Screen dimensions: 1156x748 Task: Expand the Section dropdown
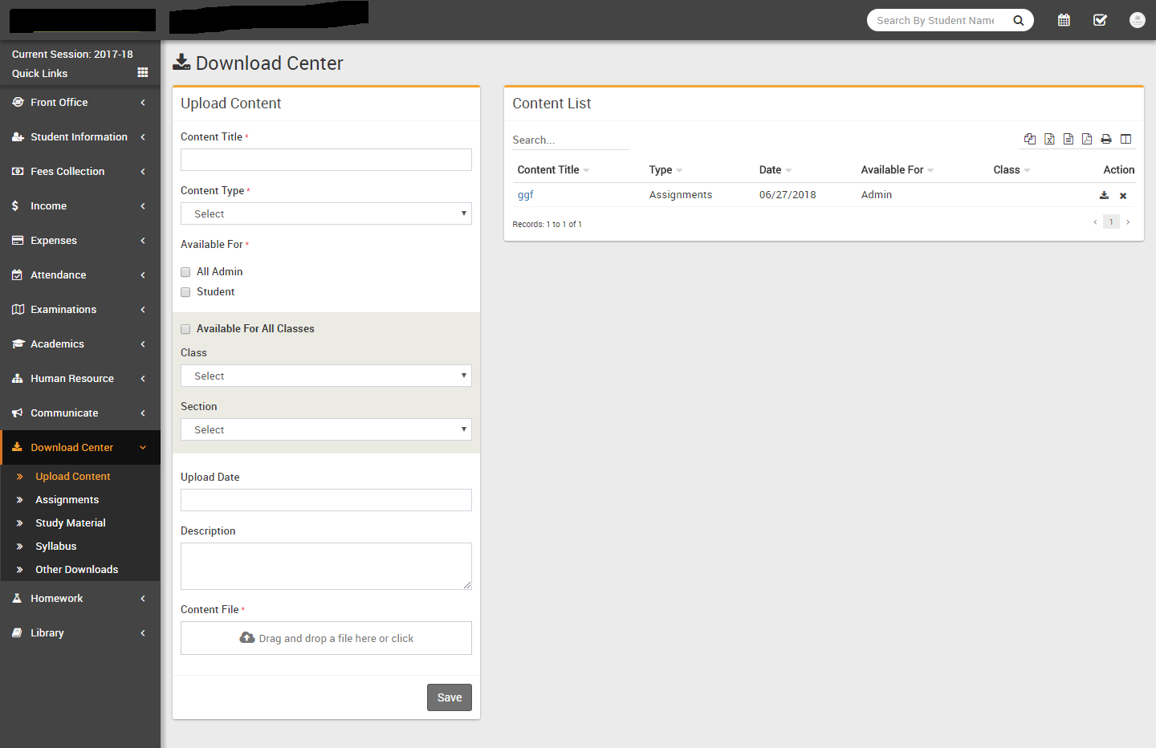[x=326, y=429]
